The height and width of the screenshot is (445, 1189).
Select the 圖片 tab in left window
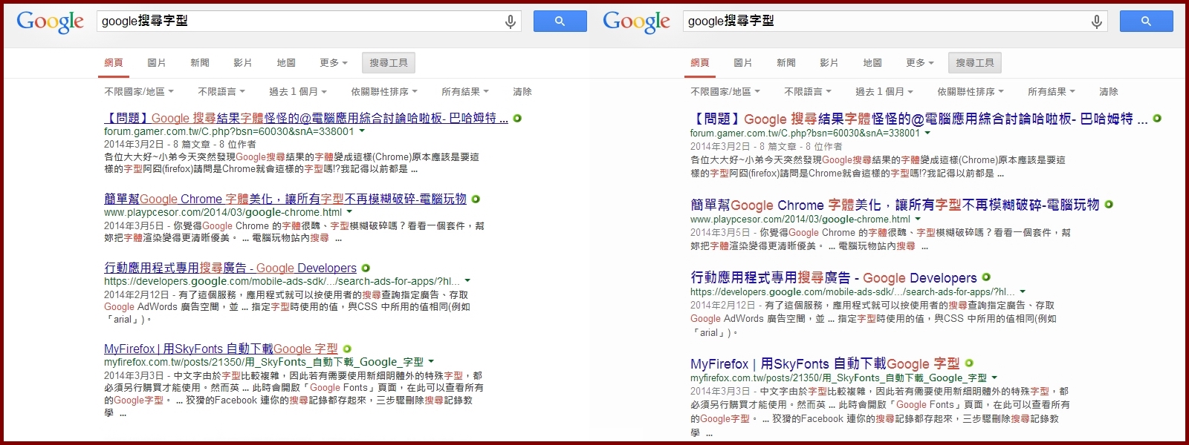157,63
